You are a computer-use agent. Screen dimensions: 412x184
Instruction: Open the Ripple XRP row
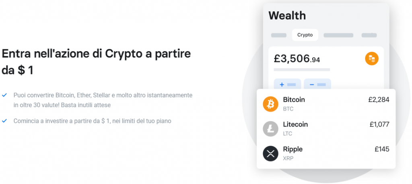[x=326, y=153]
